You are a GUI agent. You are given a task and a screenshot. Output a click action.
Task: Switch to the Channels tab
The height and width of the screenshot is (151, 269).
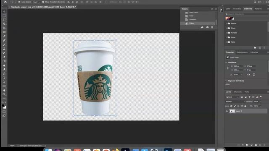tap(238, 92)
